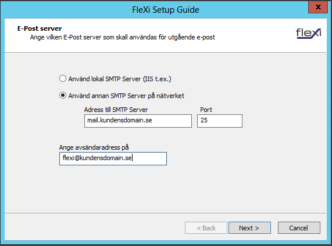Click the "Använd annan SMTP Server på nätverket" label

click(x=126, y=96)
